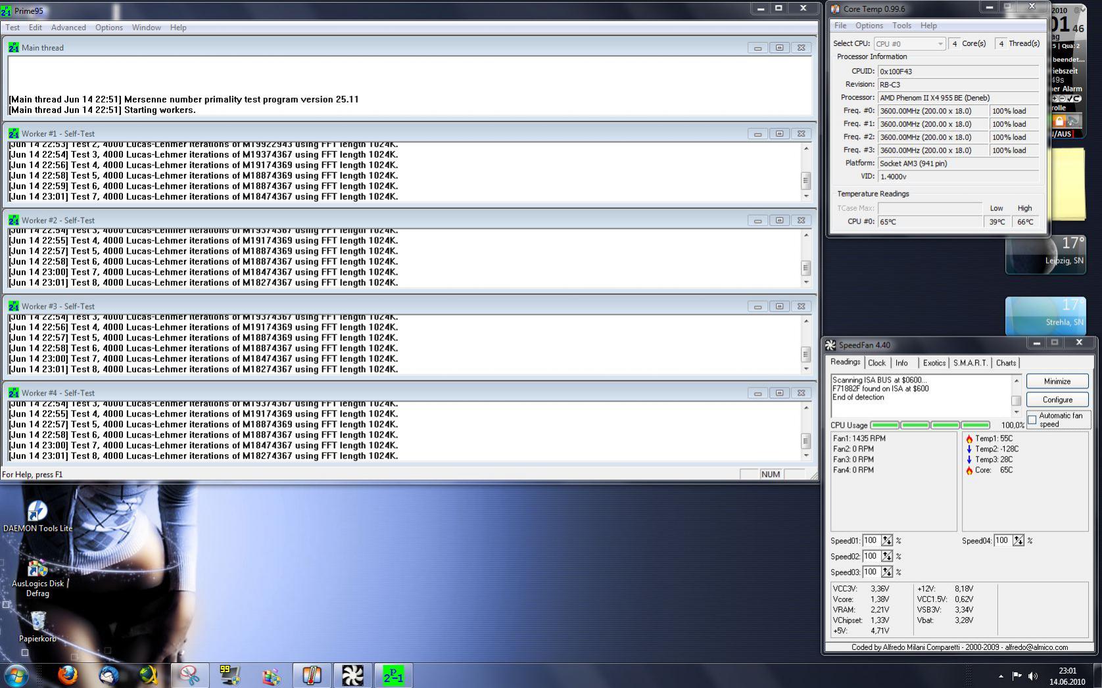The image size is (1102, 688).
Task: Click the Worker #1 log scrollbar thumb
Action: coord(806,180)
